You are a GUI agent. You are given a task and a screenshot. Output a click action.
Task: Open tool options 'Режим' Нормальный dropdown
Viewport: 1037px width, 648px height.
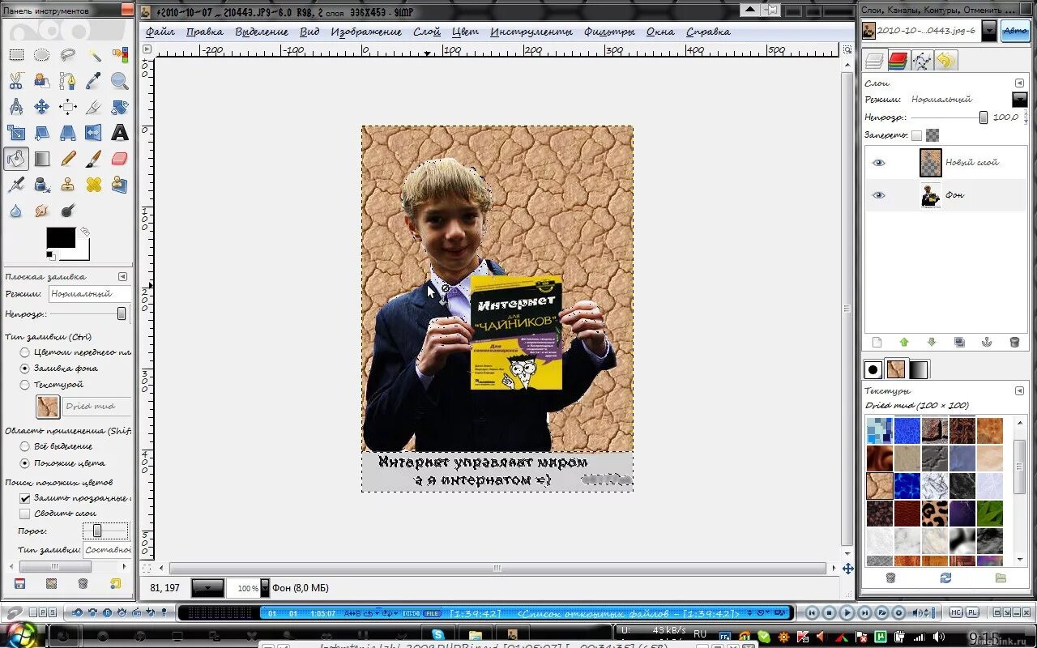coord(91,294)
